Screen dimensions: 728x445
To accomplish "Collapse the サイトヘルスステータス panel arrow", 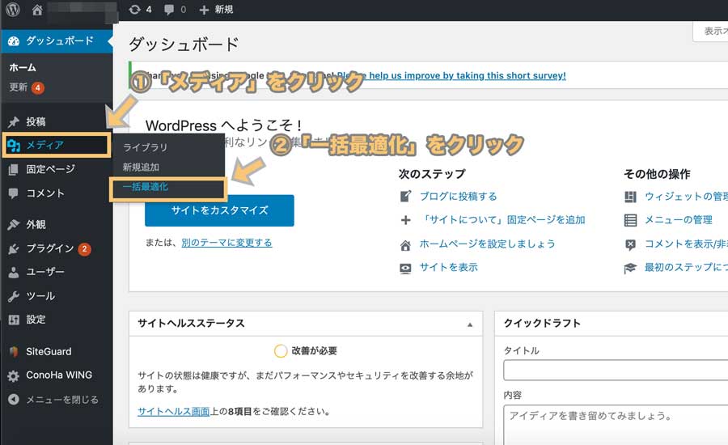I will 470,324.
